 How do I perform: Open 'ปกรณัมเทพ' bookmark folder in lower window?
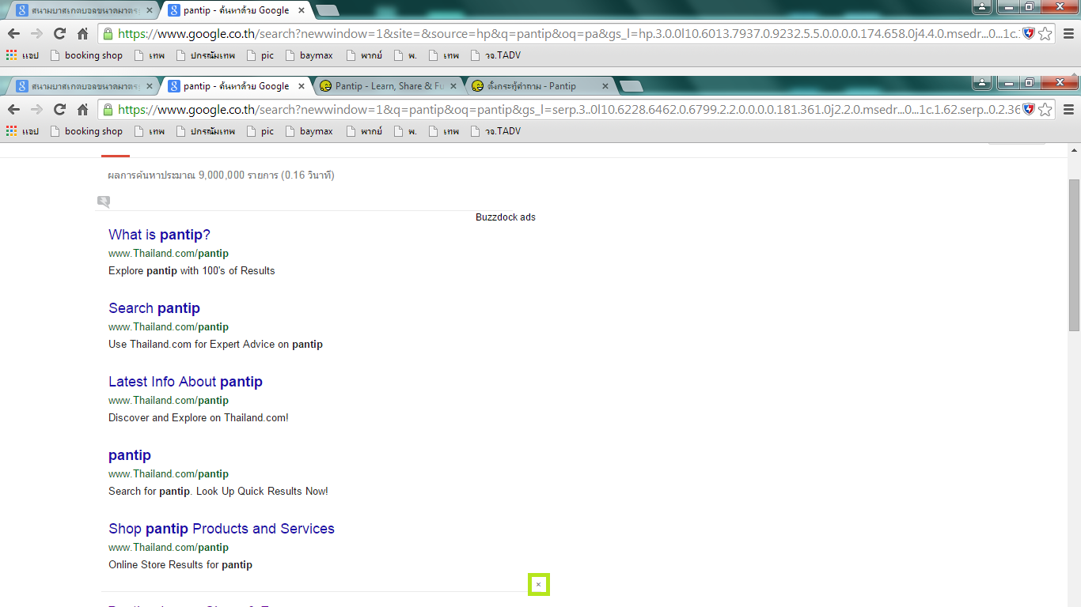point(206,131)
